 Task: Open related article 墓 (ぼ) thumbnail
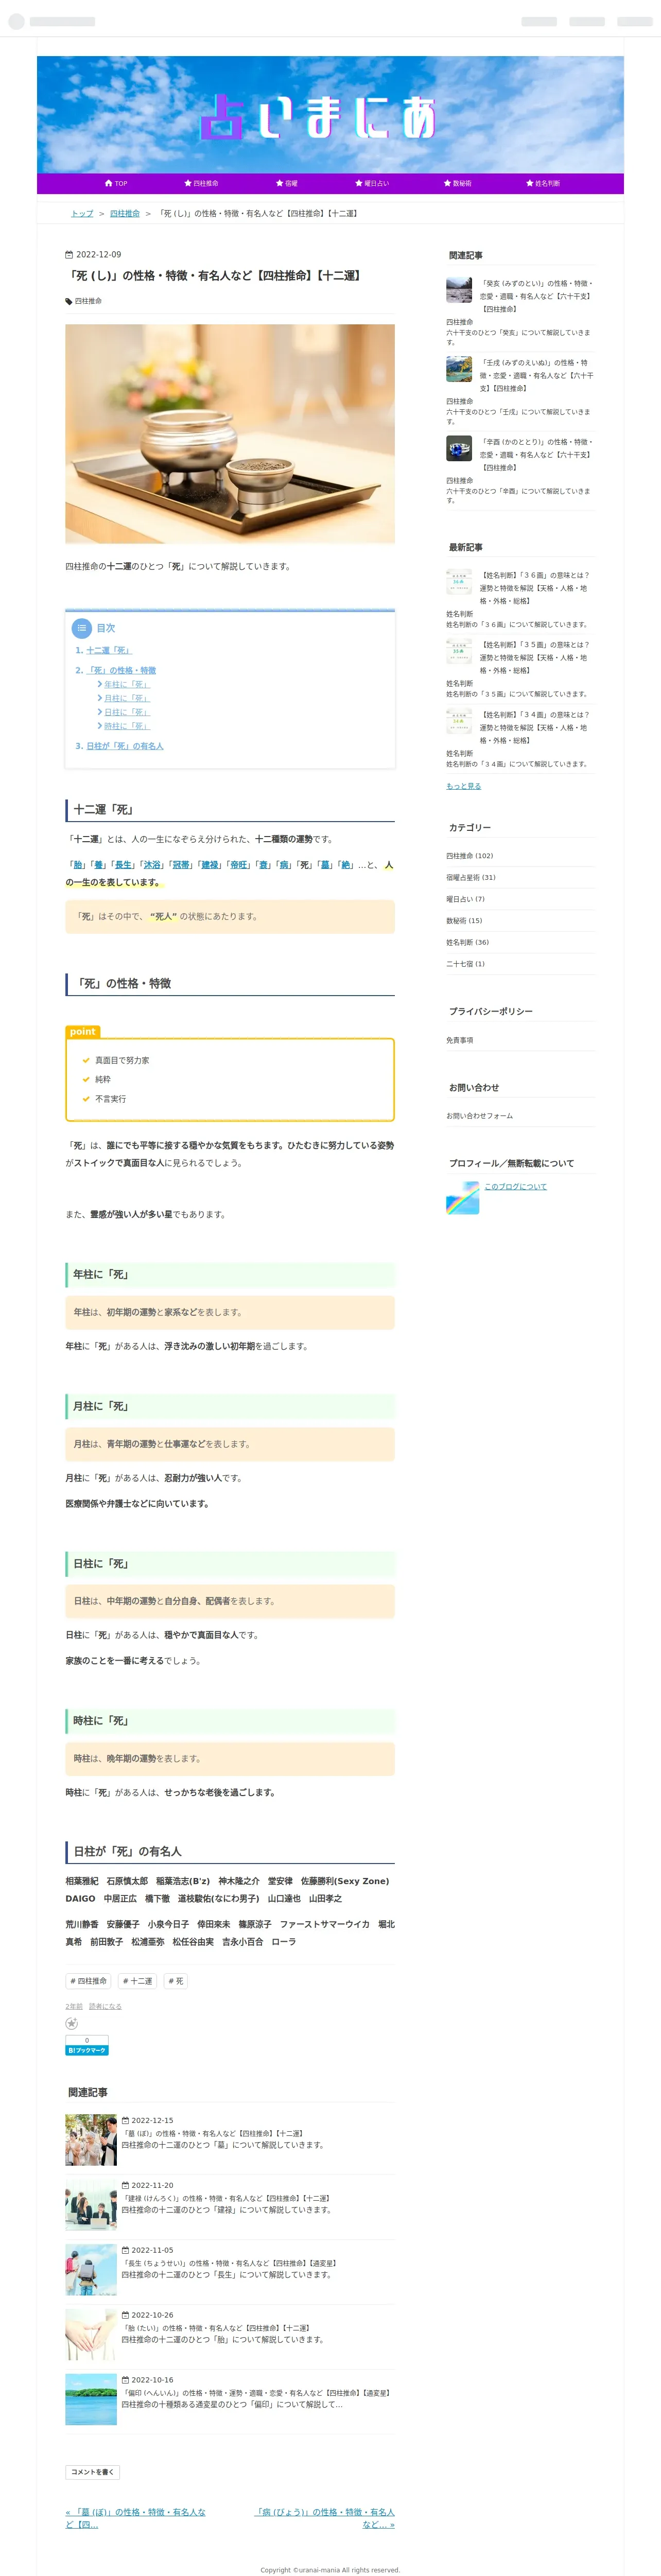click(91, 2140)
